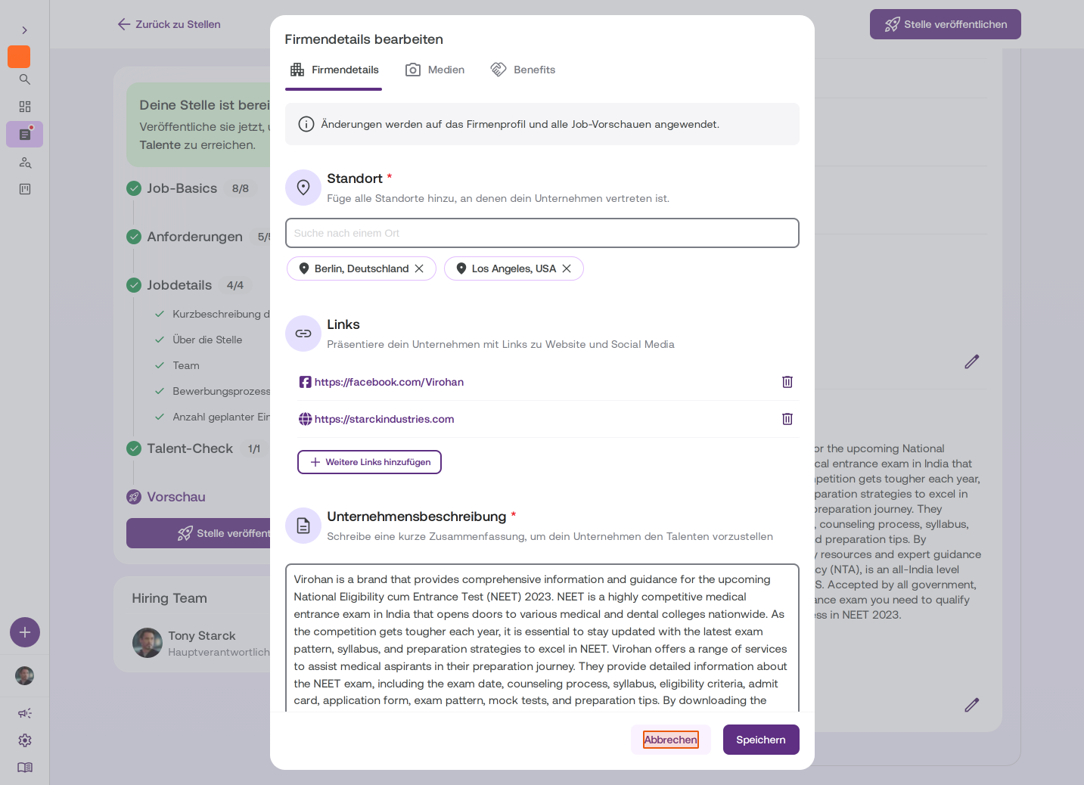
Task: Open the talent search icon in the sidebar
Action: tap(24, 162)
